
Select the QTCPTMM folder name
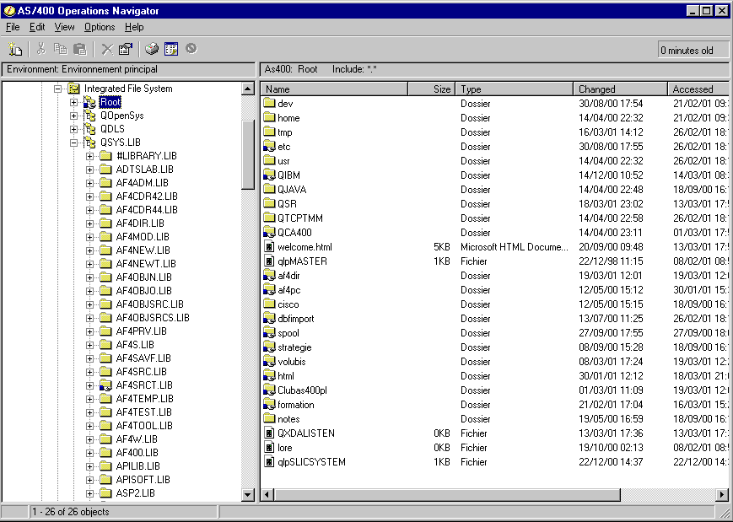(300, 218)
